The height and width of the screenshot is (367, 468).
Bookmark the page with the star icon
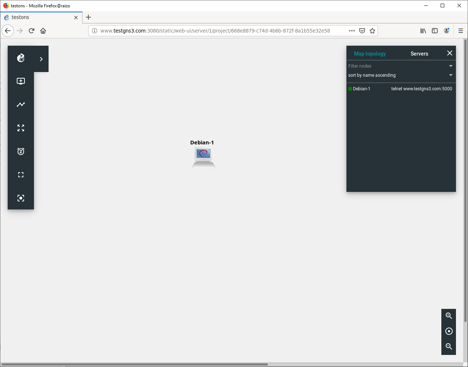point(372,31)
